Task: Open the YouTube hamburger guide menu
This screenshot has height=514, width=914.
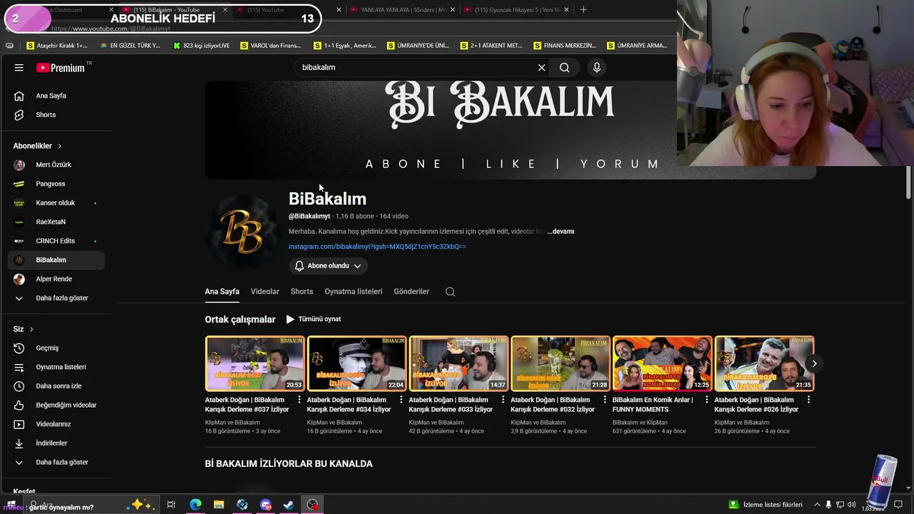Action: point(19,68)
